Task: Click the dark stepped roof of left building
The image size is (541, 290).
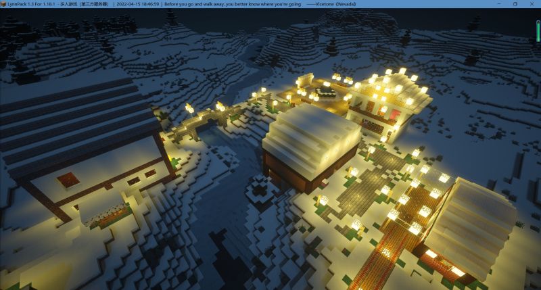Action: 68,108
